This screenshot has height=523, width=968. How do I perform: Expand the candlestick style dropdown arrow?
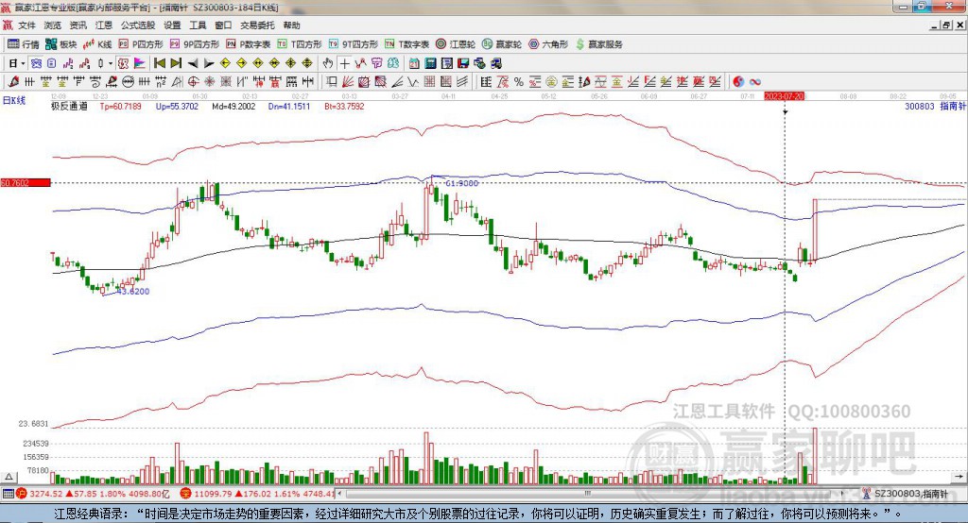pyautogui.click(x=111, y=63)
